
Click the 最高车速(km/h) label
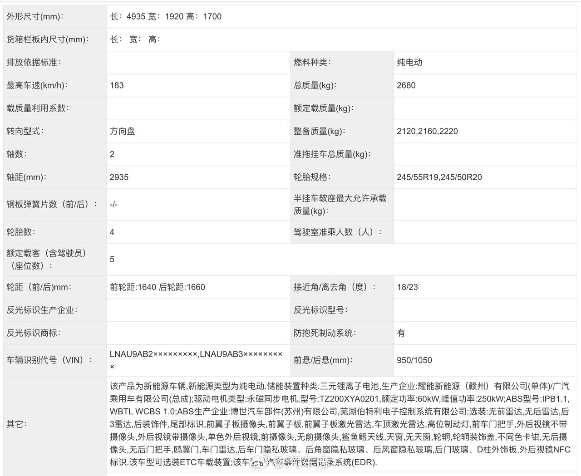coord(37,85)
